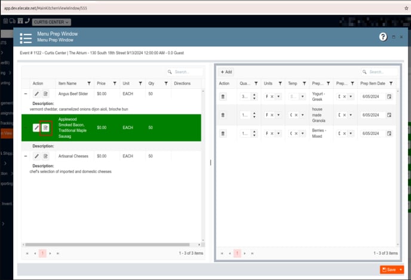Open the help question mark icon
The image size is (411, 280).
point(383,37)
